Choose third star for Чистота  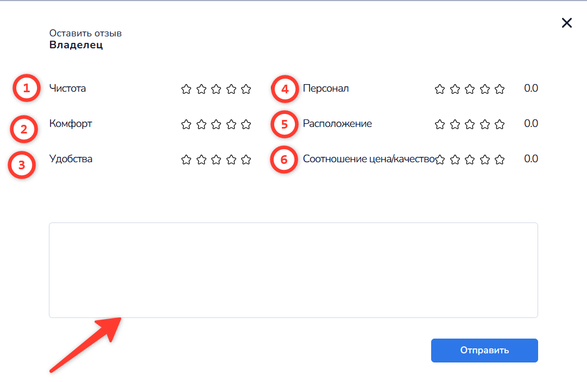click(x=216, y=89)
